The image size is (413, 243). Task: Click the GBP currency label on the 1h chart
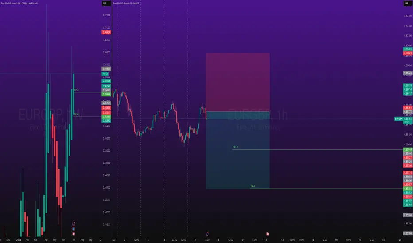click(x=408, y=4)
